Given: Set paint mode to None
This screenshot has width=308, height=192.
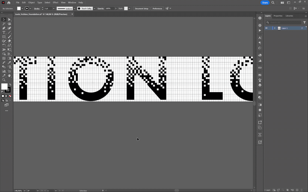Looking at the screenshot, I should coord(10,96).
